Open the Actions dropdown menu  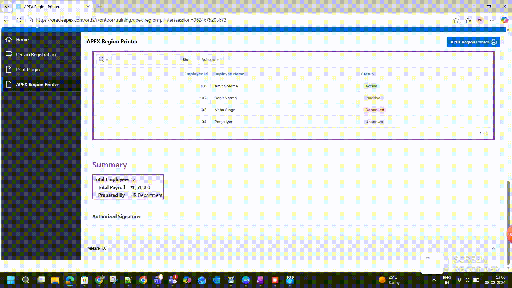pos(210,59)
